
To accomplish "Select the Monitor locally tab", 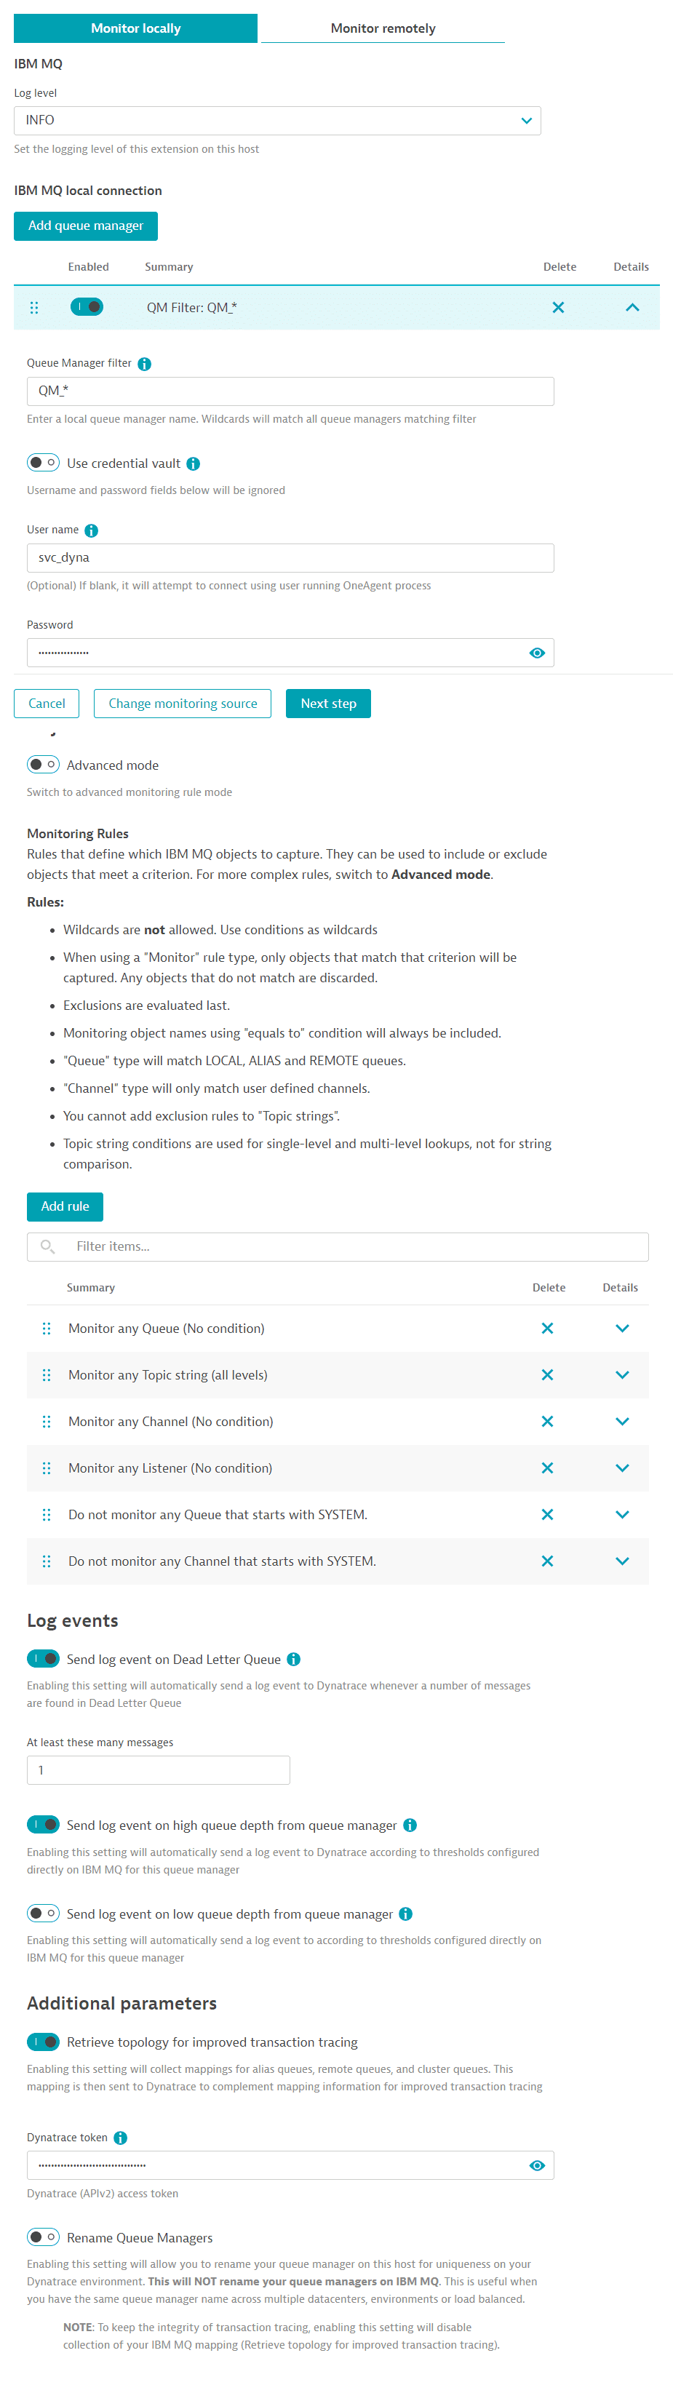I will click(x=135, y=28).
